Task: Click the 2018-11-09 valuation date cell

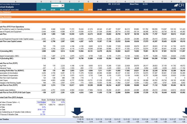Action: pyautogui.click(x=42, y=110)
